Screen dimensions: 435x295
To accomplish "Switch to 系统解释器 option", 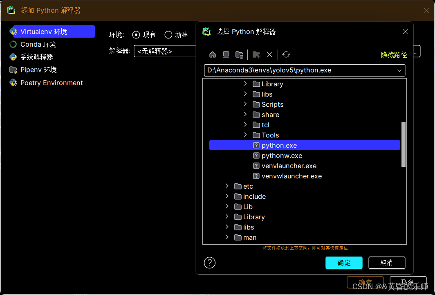I will pyautogui.click(x=38, y=57).
